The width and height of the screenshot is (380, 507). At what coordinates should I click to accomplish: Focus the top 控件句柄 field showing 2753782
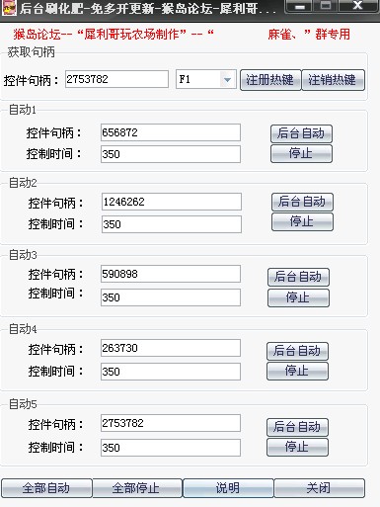(x=116, y=79)
